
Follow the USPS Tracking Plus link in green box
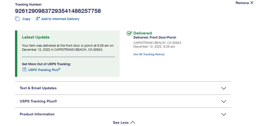[x=44, y=70]
